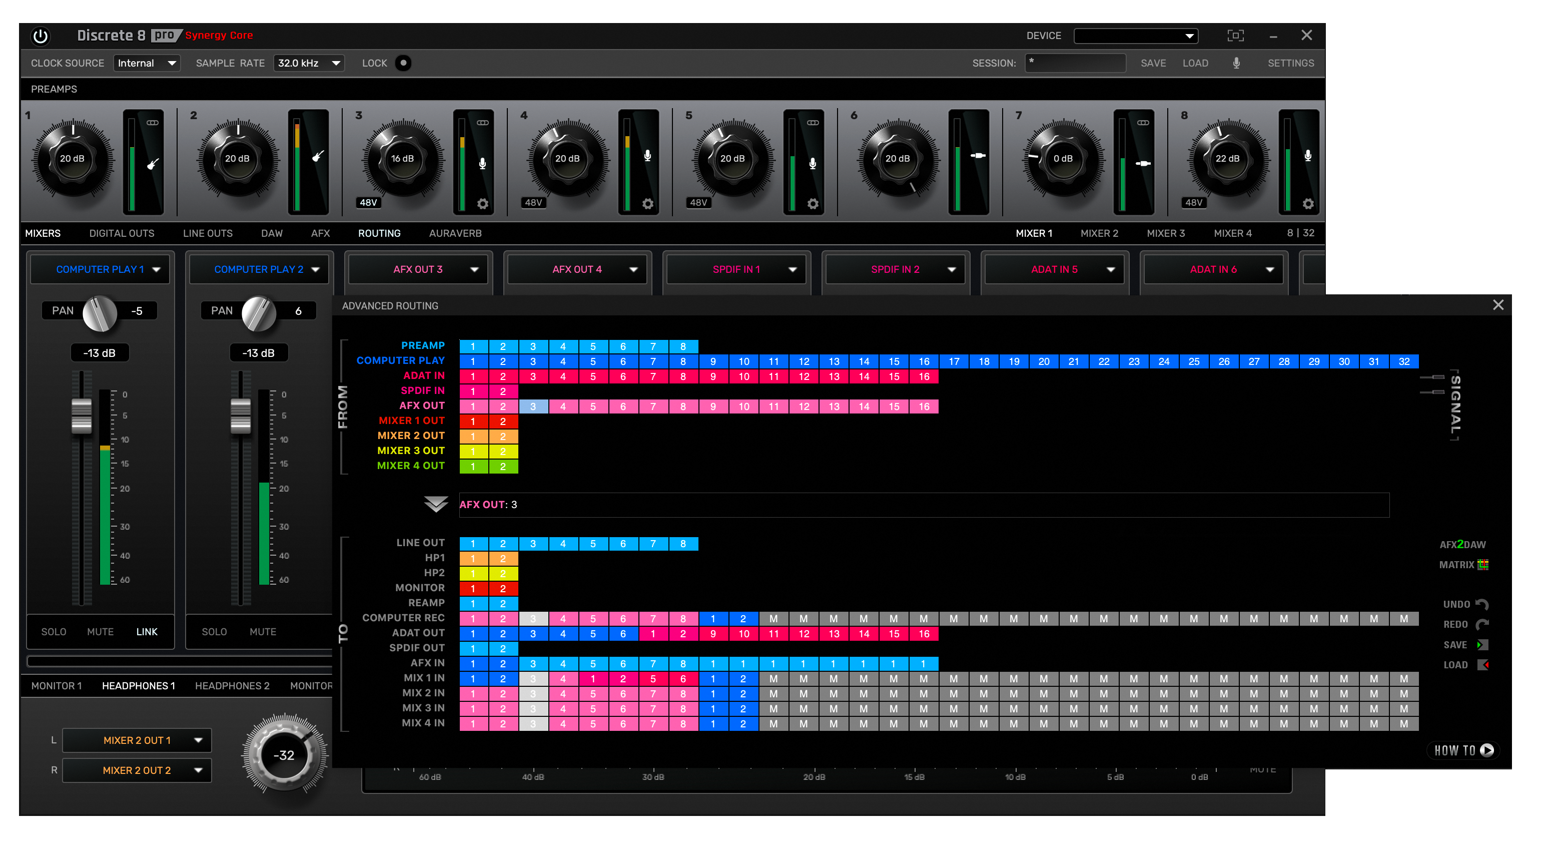Click the routing SAVE icon
Screen dimensions: 1556x841
(x=1482, y=645)
